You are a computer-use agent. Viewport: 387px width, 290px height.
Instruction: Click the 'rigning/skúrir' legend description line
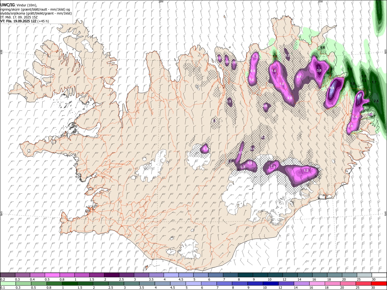tap(35, 9)
